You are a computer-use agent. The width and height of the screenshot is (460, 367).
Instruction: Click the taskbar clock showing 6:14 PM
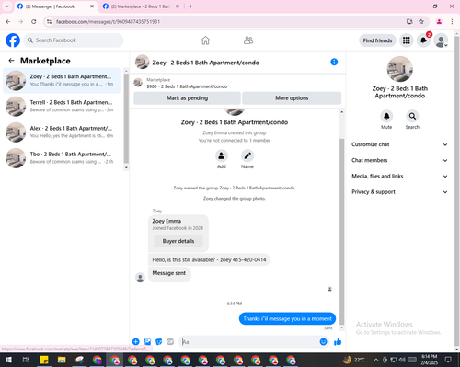(x=429, y=360)
